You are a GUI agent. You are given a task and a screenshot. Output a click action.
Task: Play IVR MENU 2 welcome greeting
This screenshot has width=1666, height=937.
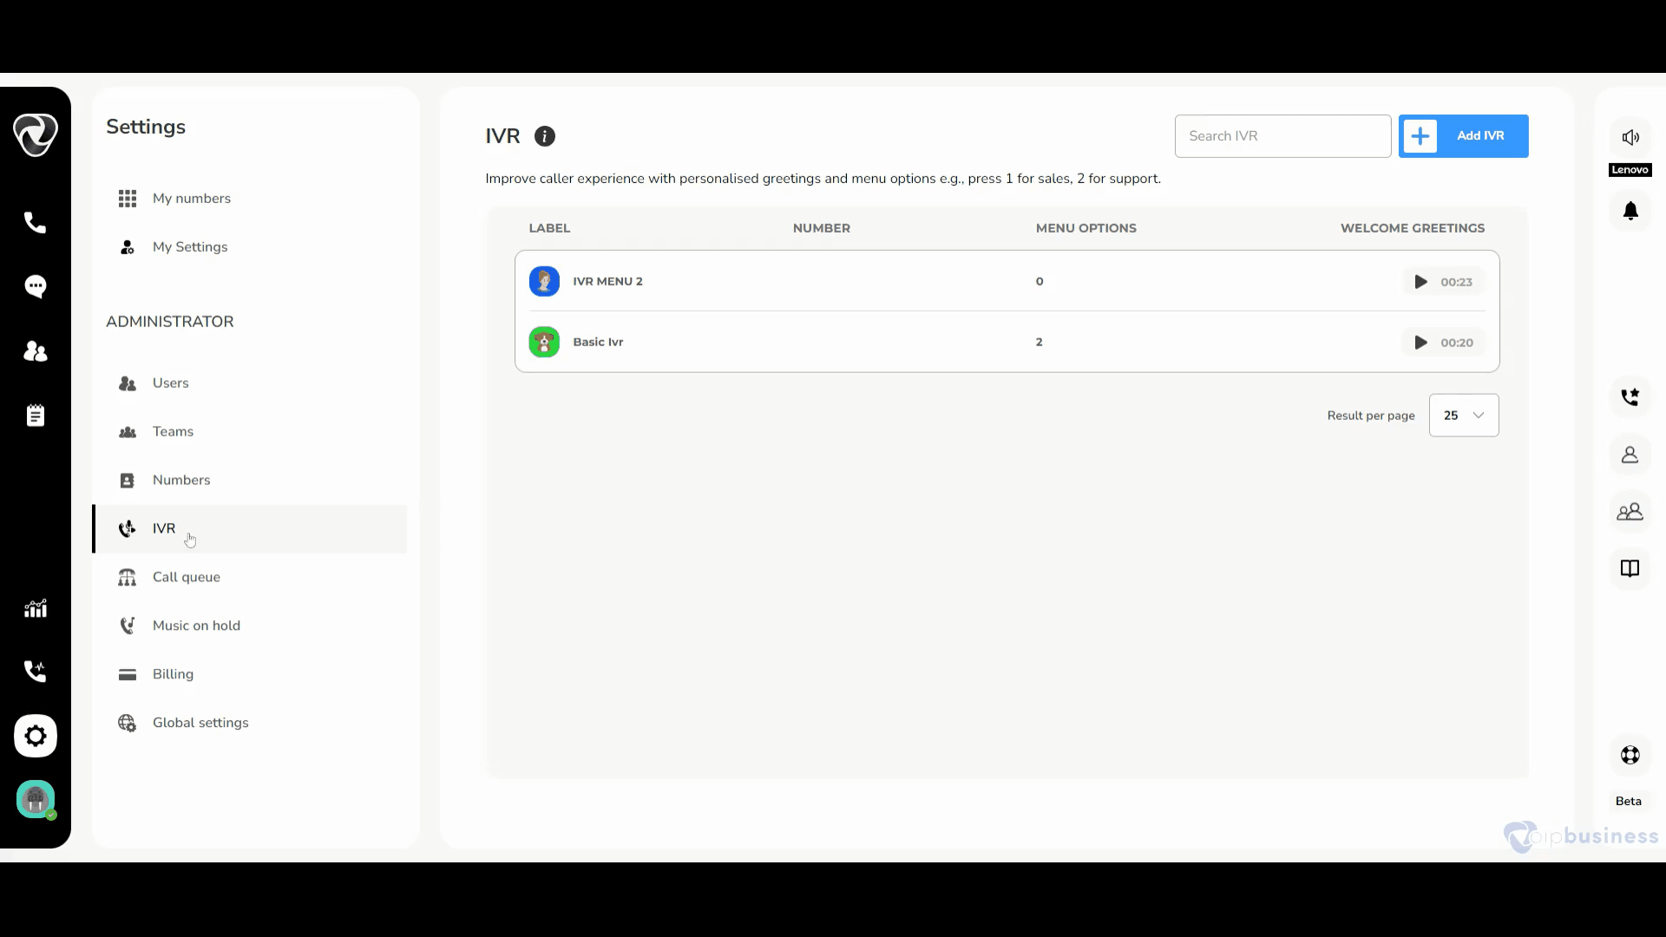pos(1420,282)
